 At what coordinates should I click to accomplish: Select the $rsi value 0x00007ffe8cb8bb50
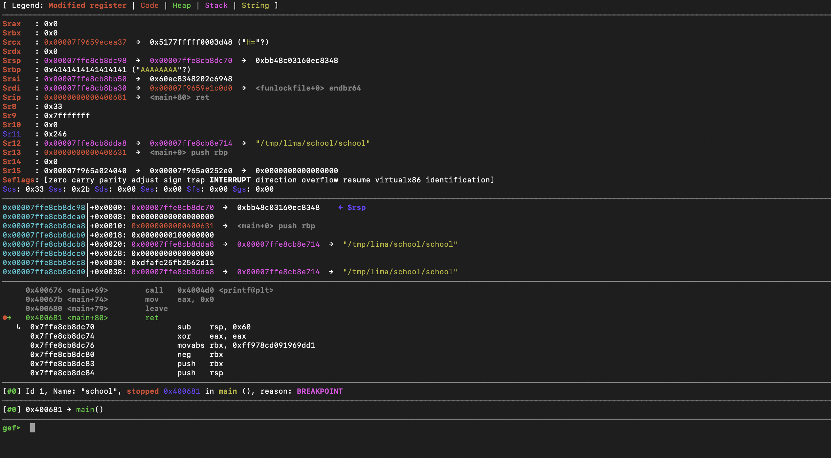85,79
